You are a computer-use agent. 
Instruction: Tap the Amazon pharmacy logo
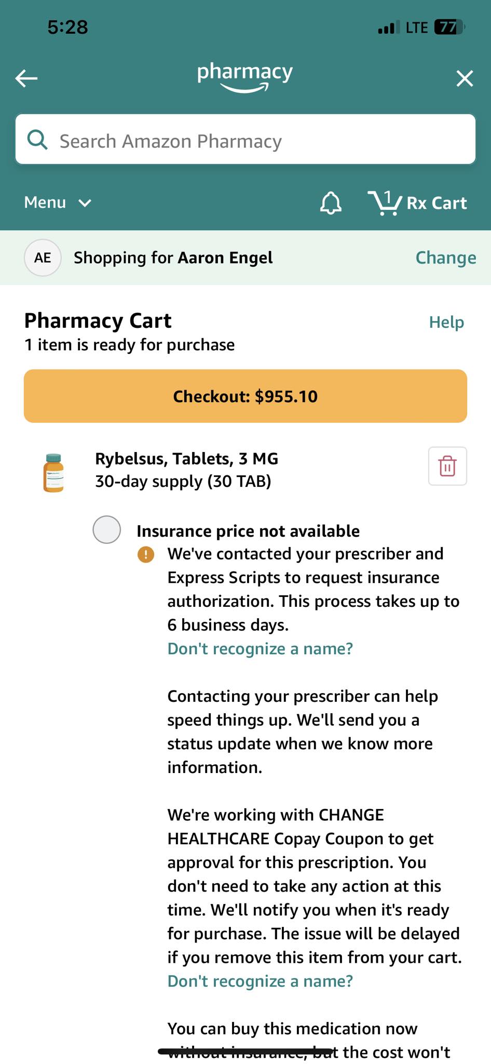click(x=245, y=77)
